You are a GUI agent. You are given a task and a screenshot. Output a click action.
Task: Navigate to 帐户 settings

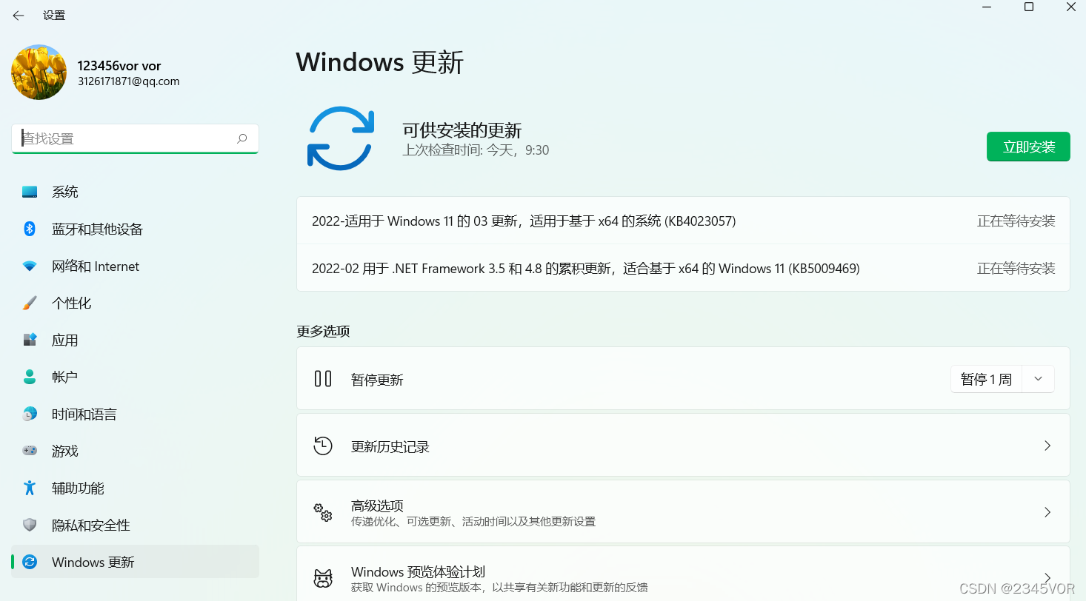point(136,377)
